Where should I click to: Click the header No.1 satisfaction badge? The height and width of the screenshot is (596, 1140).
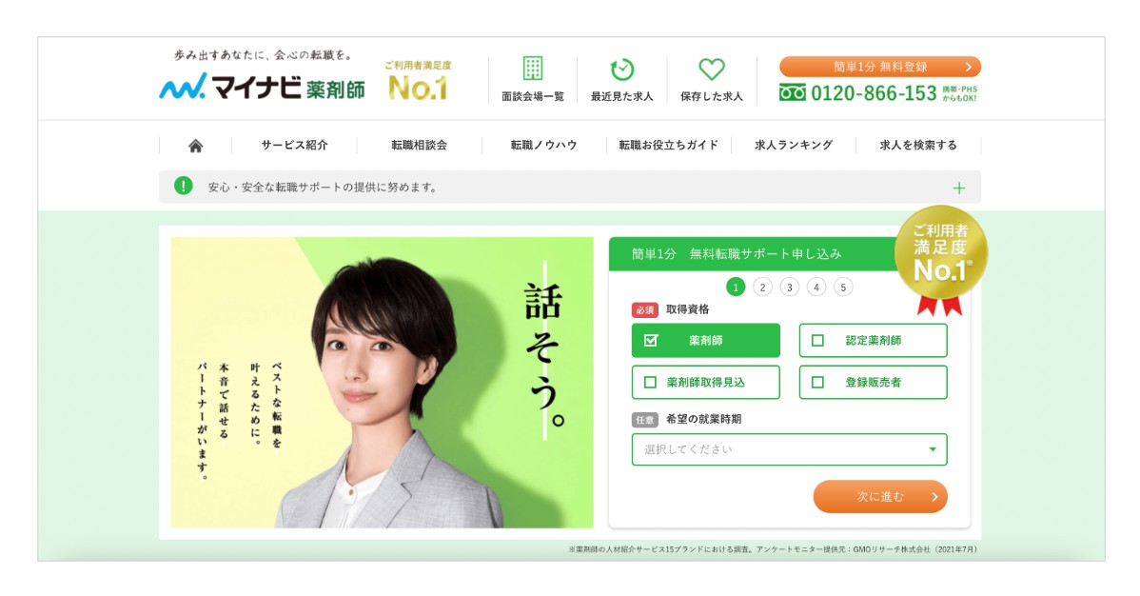tap(418, 82)
